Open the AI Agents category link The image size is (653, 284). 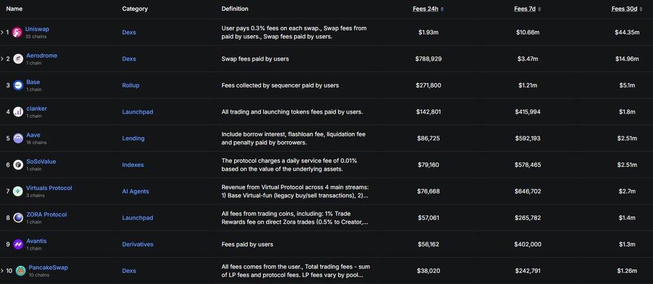pyautogui.click(x=135, y=192)
